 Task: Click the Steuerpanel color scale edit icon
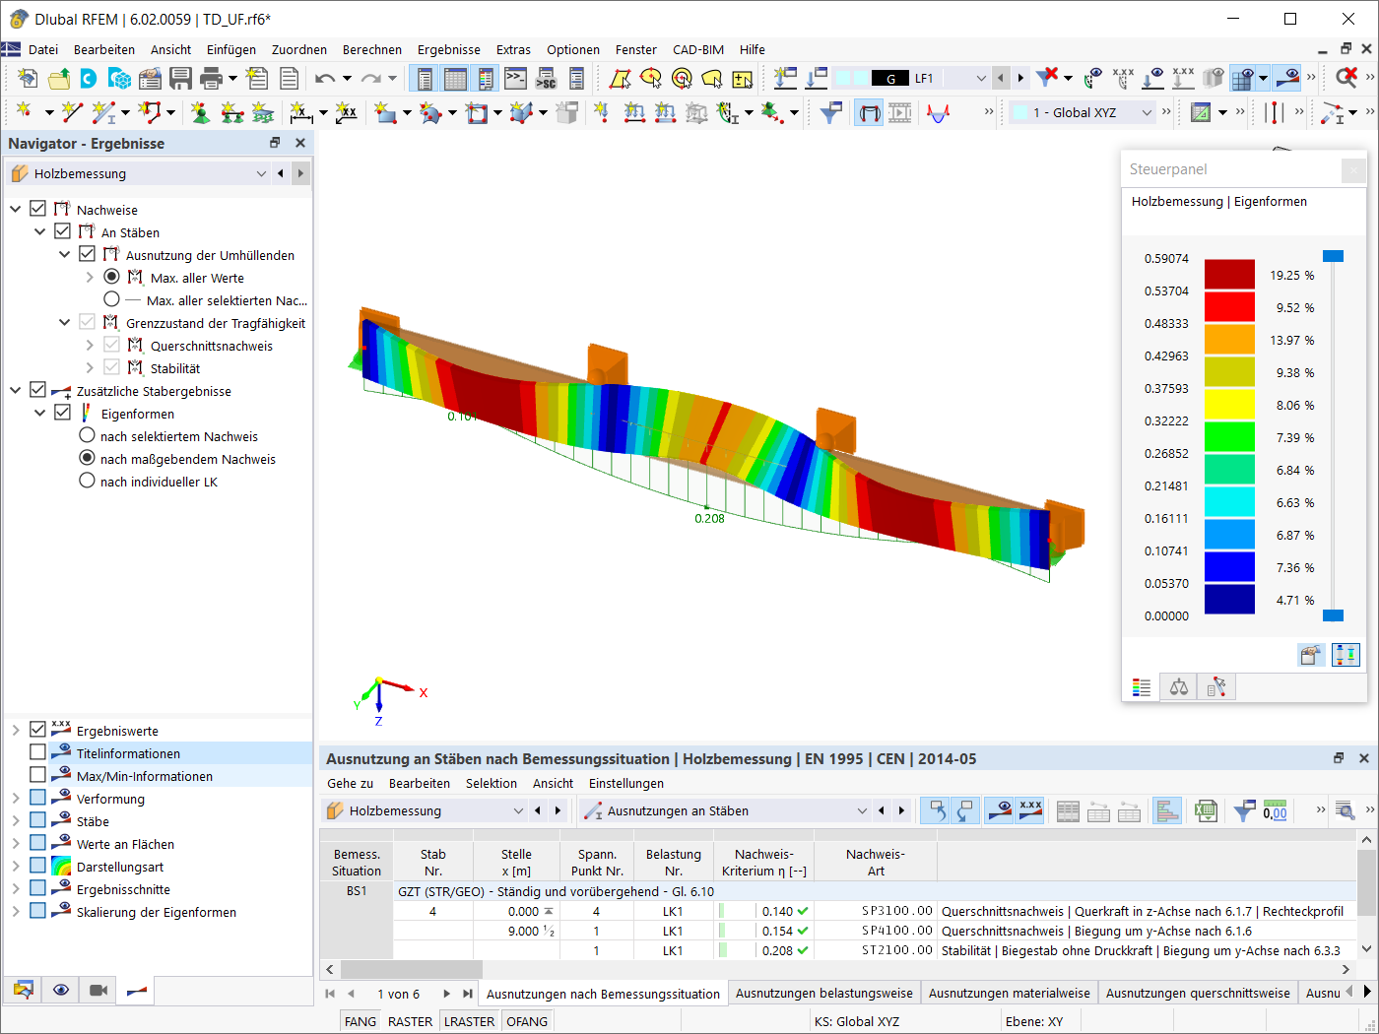pos(1346,655)
